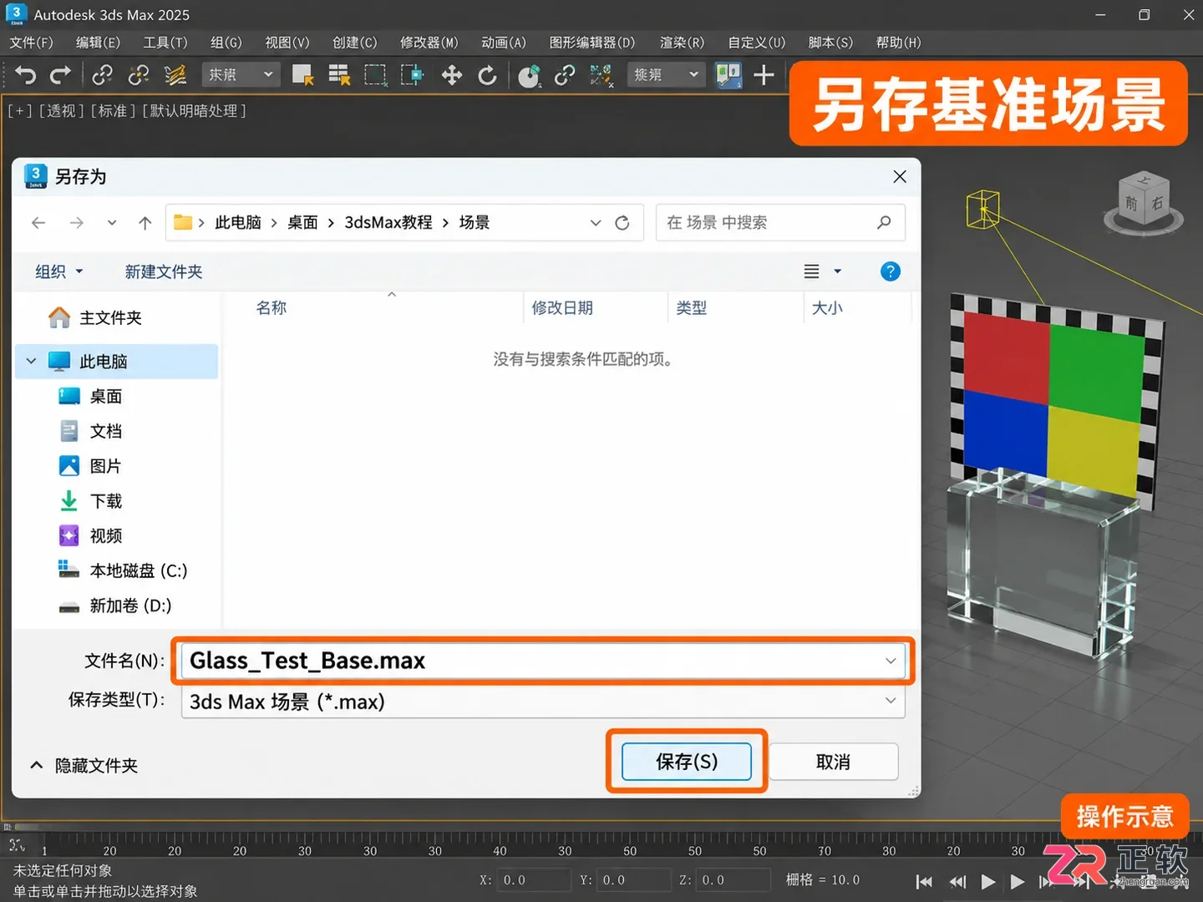Open the File menu
The image size is (1203, 902).
(31, 43)
